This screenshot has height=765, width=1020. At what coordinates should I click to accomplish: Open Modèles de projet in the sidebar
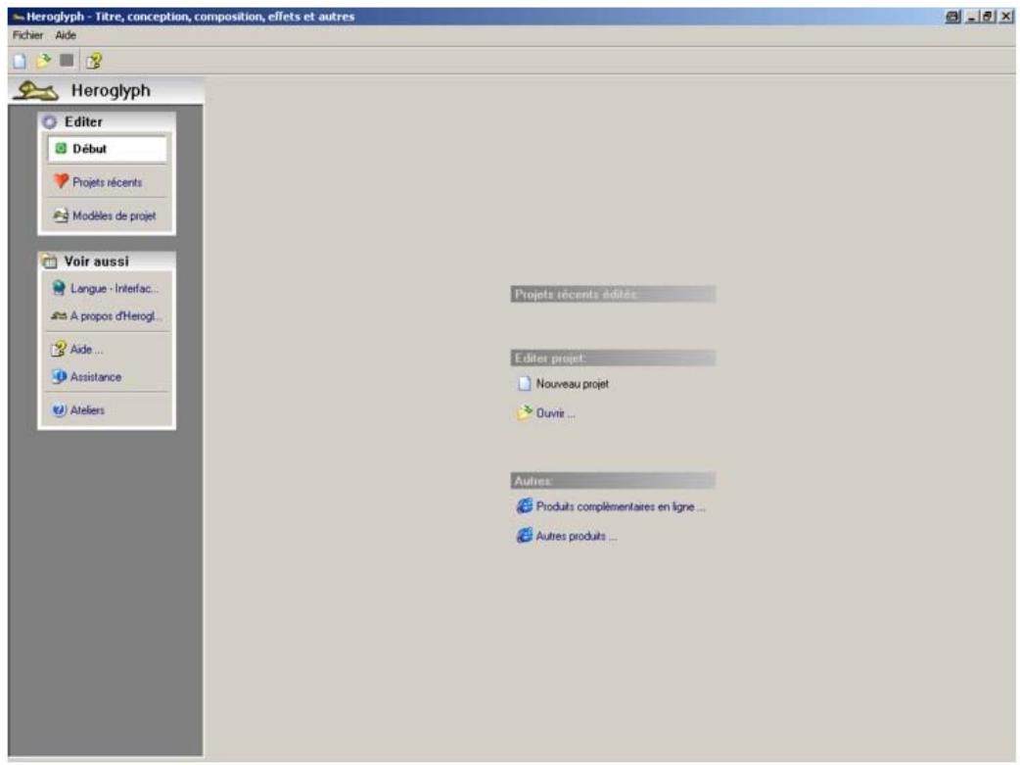click(114, 215)
